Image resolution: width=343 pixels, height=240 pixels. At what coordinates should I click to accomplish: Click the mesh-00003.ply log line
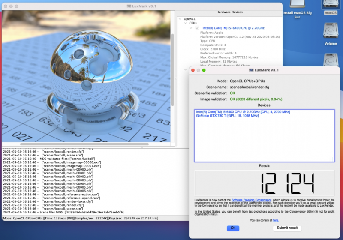48,180
